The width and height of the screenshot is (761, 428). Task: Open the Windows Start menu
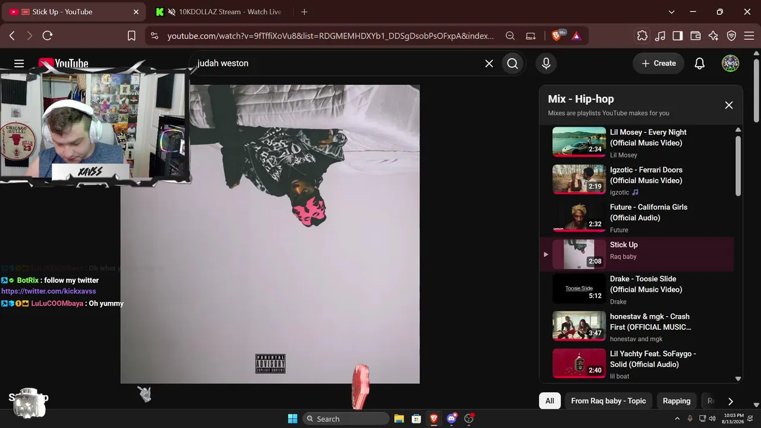coord(293,418)
